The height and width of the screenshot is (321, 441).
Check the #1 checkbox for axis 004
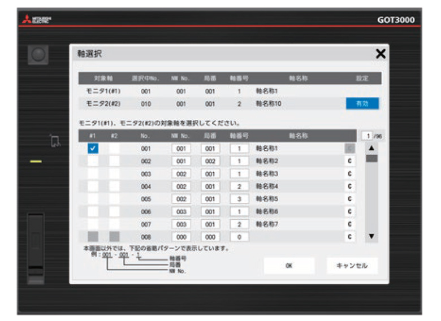pyautogui.click(x=93, y=186)
